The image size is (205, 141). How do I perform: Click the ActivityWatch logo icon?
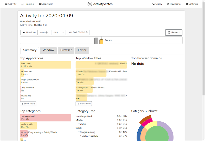(90, 4)
